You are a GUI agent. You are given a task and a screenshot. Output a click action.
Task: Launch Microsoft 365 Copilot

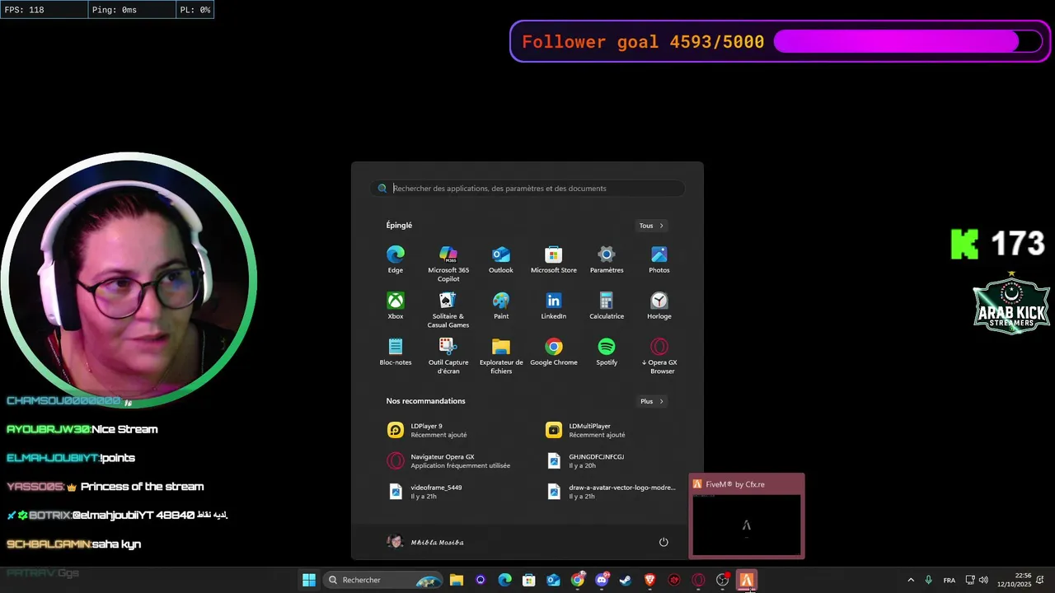click(x=448, y=263)
